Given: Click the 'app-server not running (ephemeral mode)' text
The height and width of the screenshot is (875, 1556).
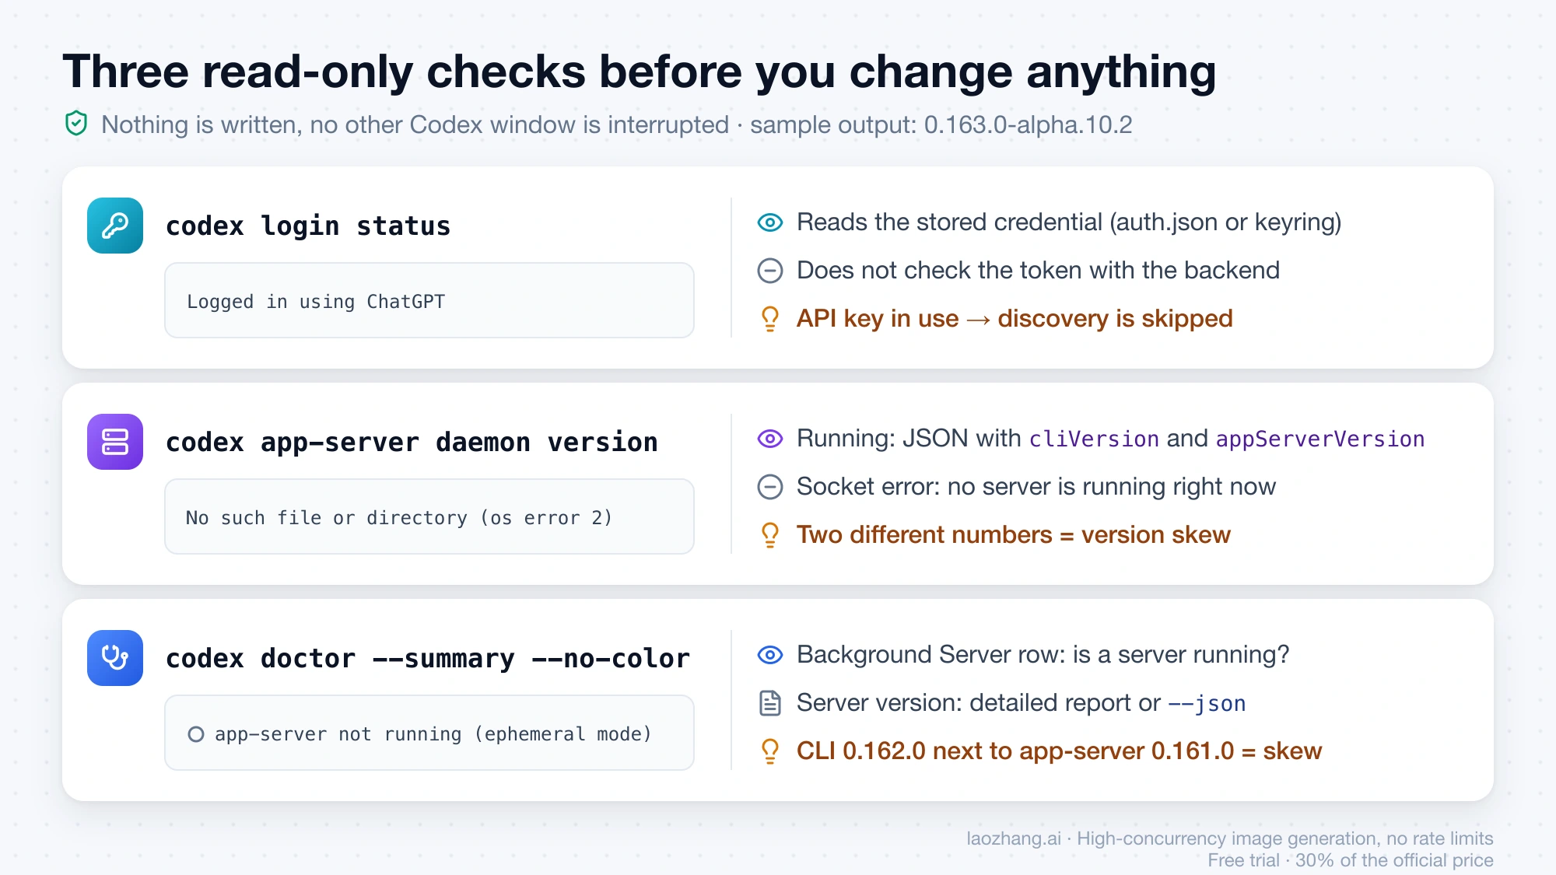Looking at the screenshot, I should [x=433, y=734].
